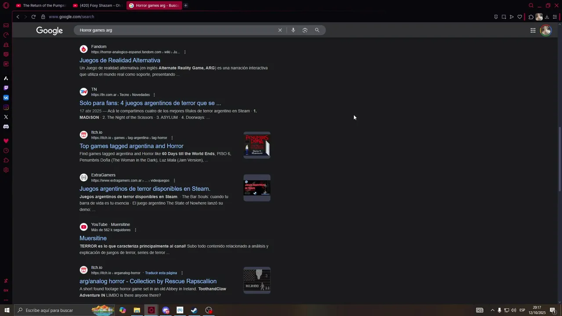Open the TN 4 juegos argentinos result
This screenshot has width=562, height=316.
click(x=150, y=103)
